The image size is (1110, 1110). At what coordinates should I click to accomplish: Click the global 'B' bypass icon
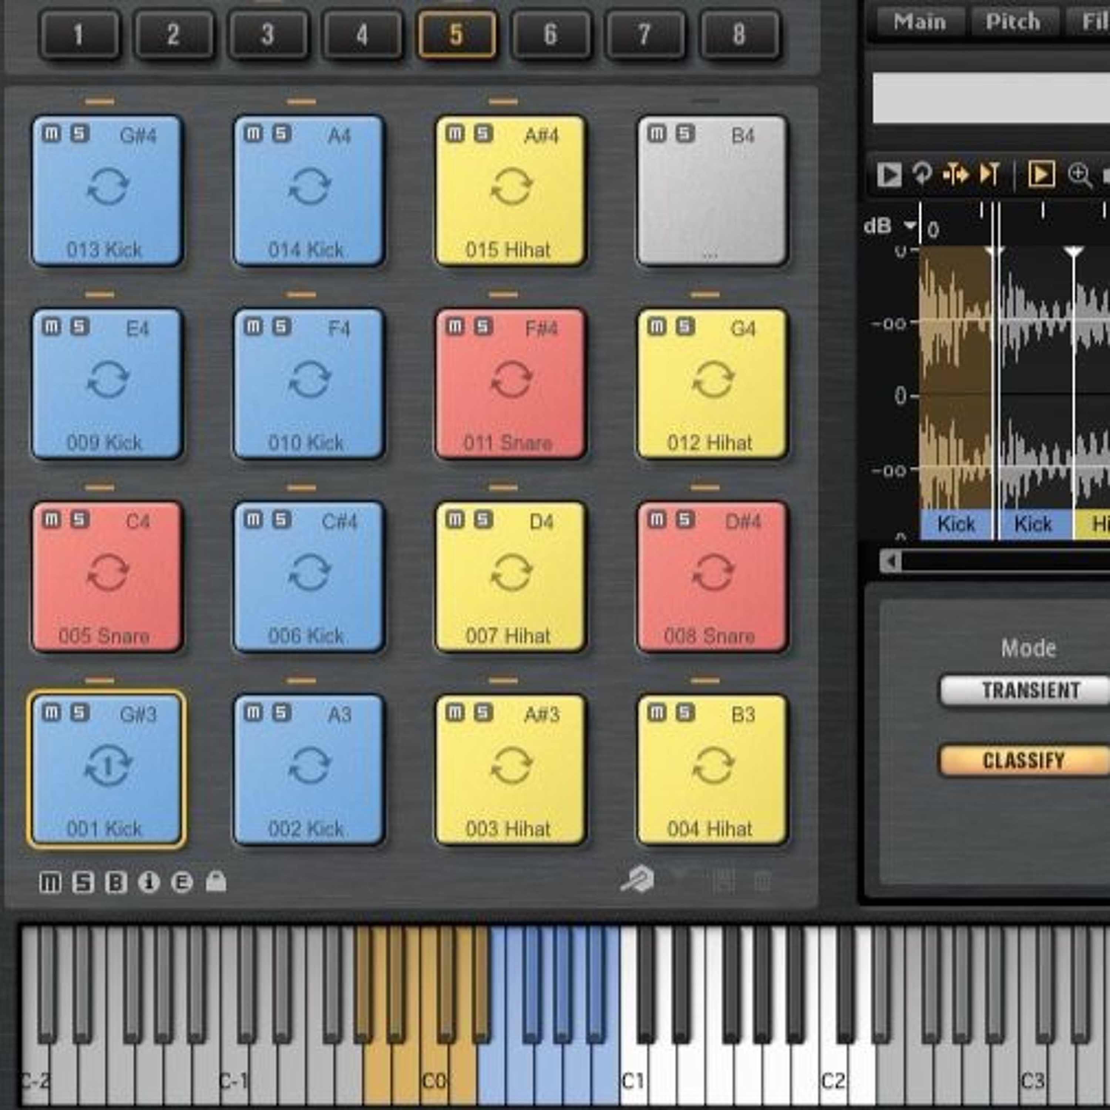coord(115,882)
